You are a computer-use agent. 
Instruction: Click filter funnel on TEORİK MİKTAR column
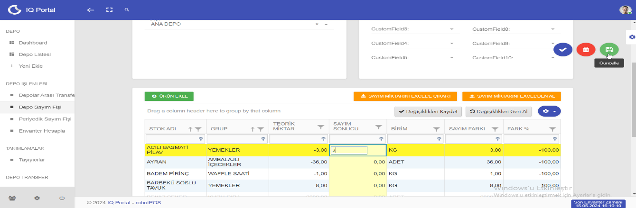click(x=321, y=127)
